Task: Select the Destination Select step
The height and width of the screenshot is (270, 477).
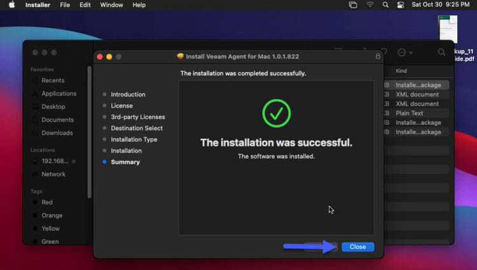Action: [137, 128]
